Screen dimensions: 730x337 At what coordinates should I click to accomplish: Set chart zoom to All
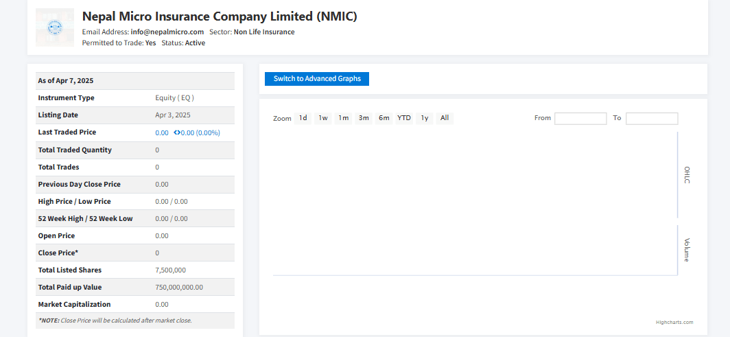pos(445,118)
